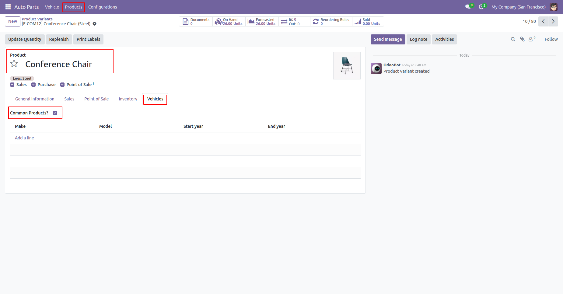Toggle the Purchase checkbox

click(33, 85)
